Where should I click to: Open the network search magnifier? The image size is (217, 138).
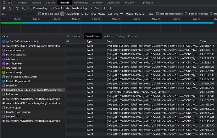coord(24,8)
